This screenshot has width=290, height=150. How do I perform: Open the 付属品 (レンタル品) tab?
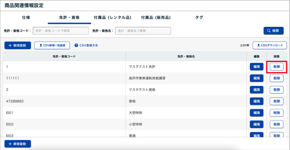pyautogui.click(x=113, y=17)
